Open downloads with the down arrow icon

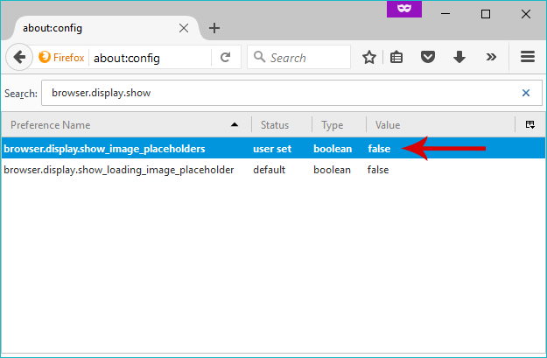[459, 57]
